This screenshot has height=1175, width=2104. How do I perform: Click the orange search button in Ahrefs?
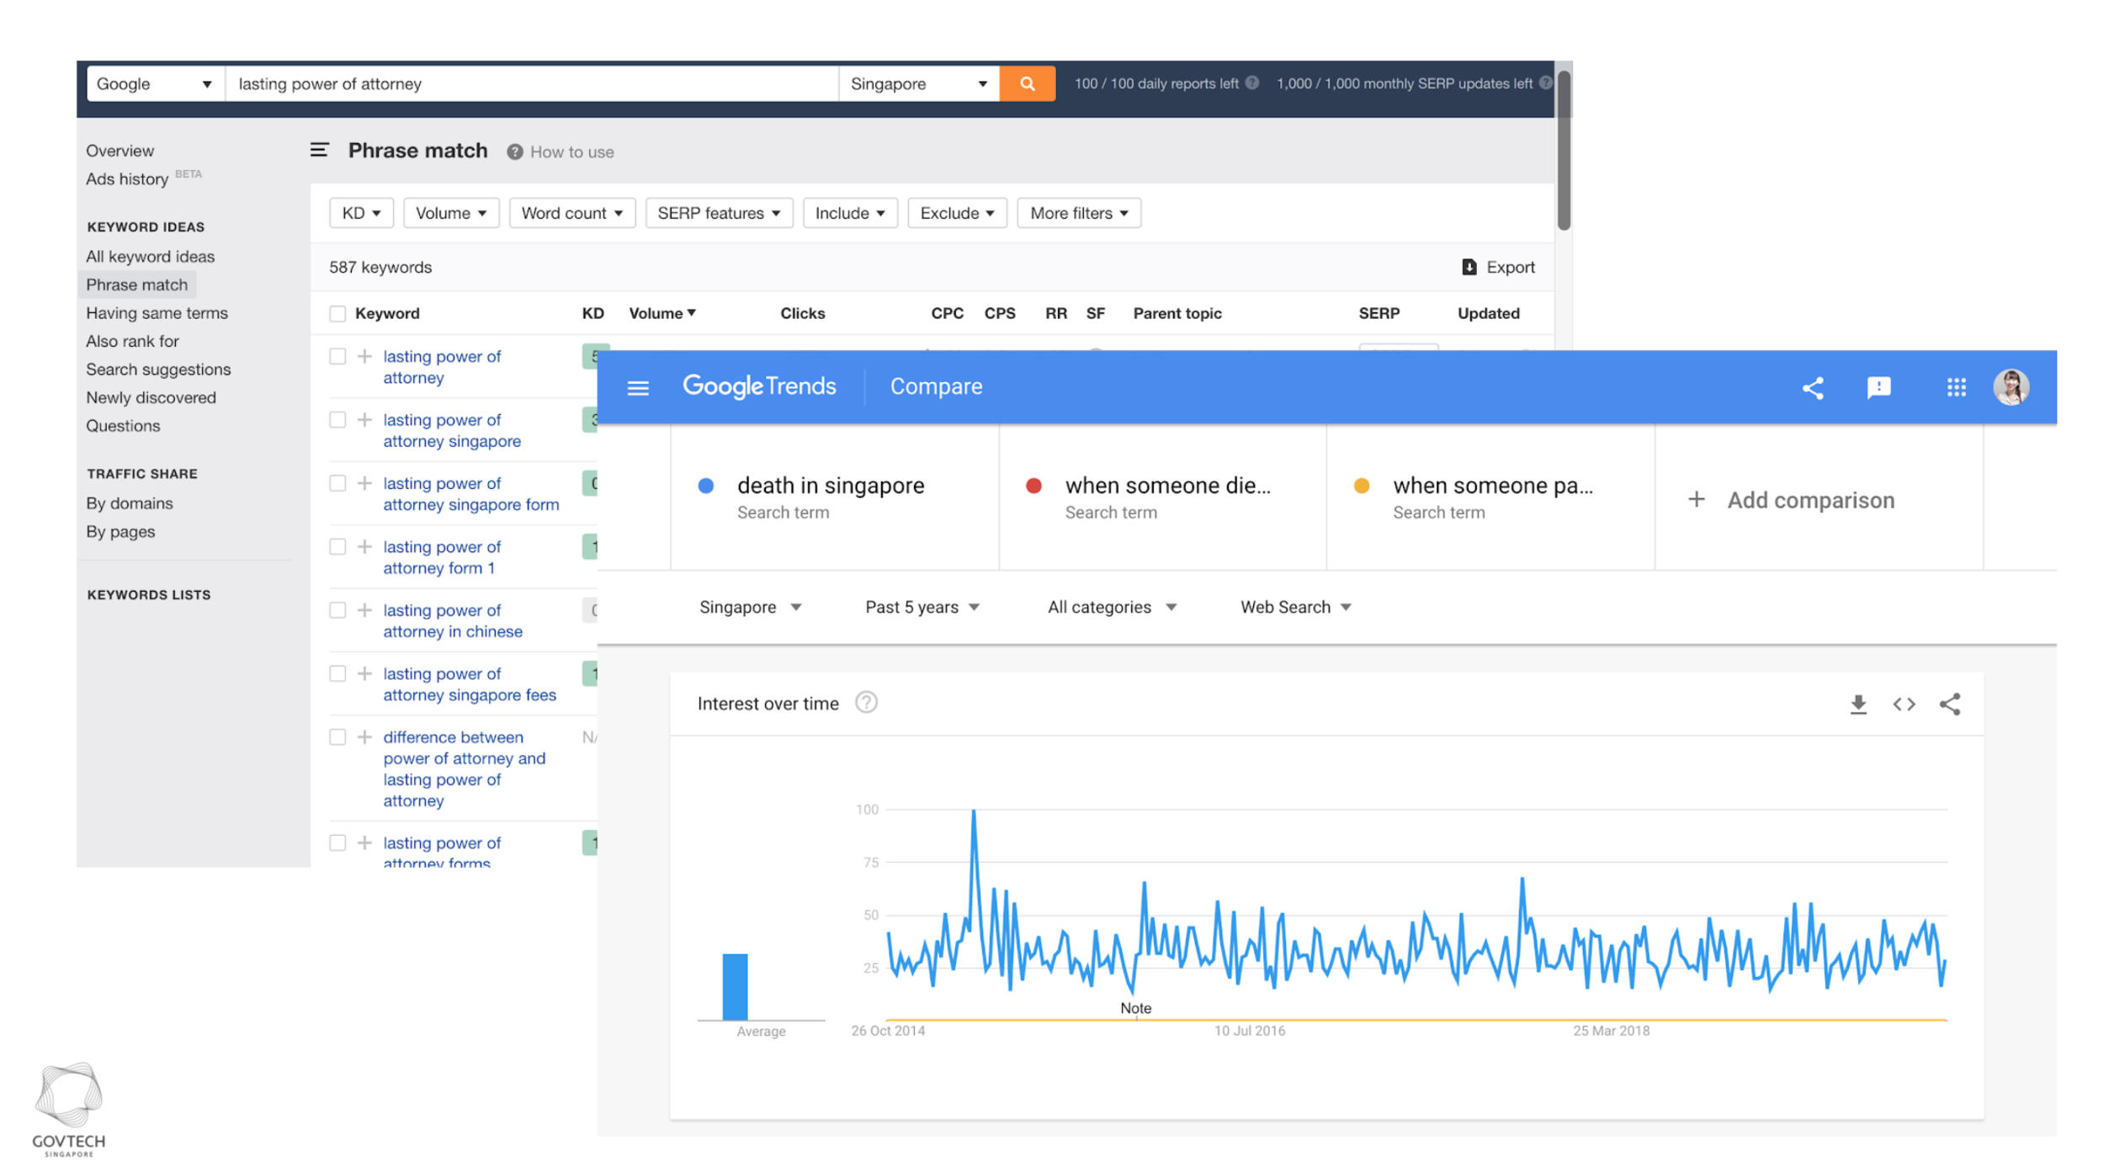[x=1027, y=83]
